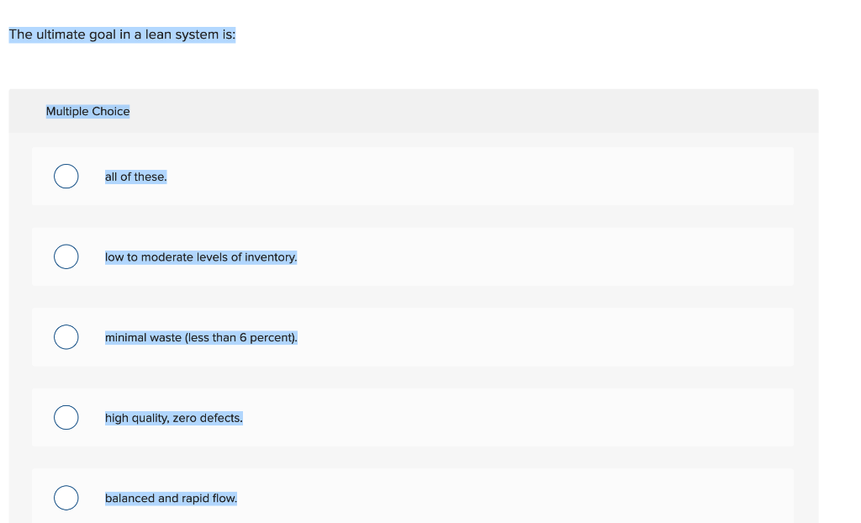This screenshot has width=861, height=523.
Task: Select the "minimal waste (less than 6 percent)" option
Action: tap(66, 336)
